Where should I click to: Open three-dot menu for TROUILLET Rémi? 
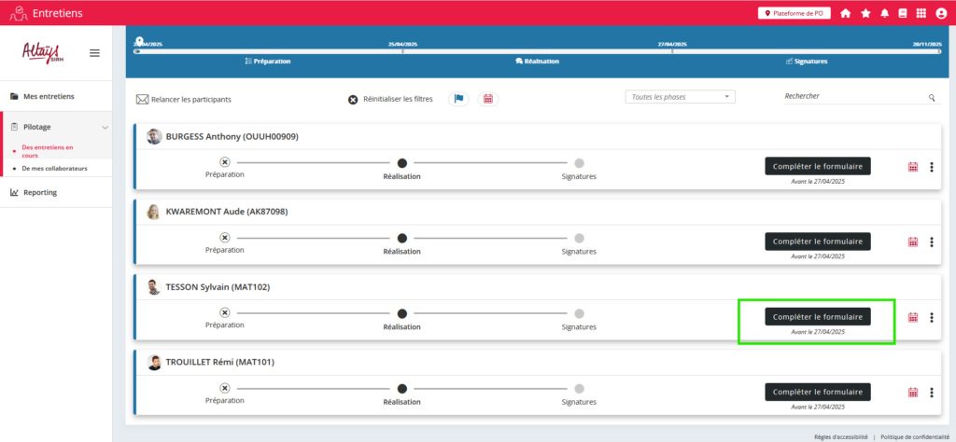point(931,392)
